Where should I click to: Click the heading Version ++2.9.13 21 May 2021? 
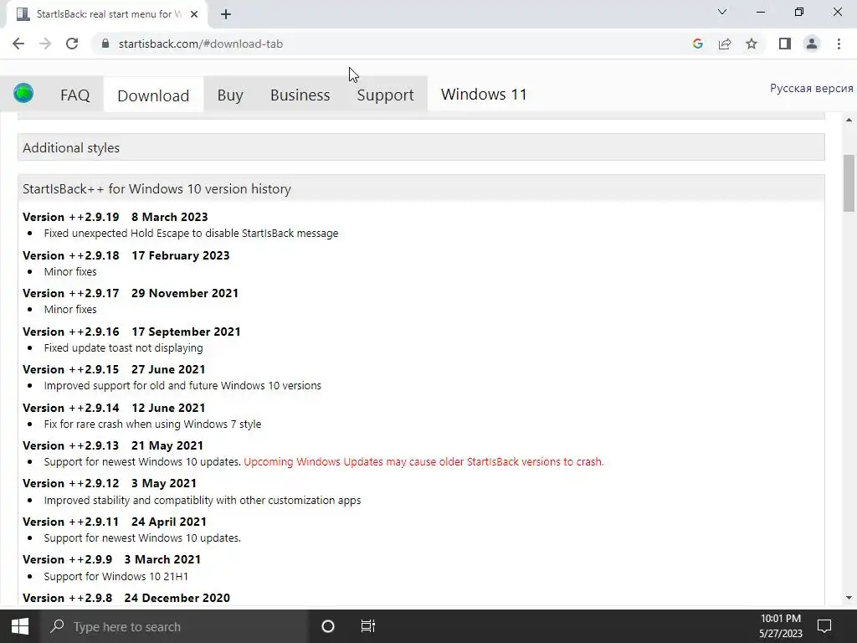[x=113, y=445]
